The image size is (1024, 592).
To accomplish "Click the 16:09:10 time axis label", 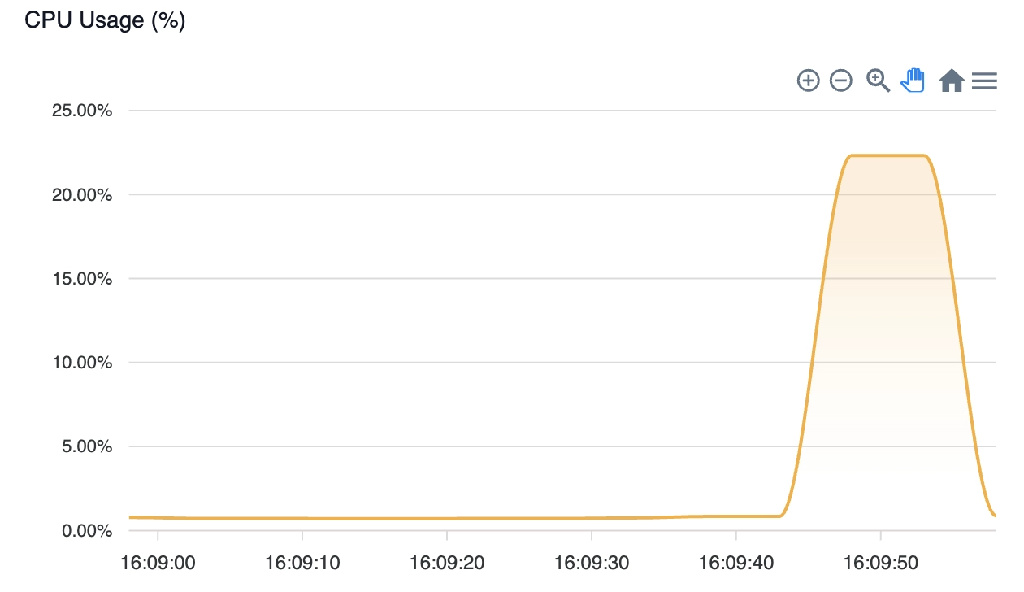I will tap(302, 562).
